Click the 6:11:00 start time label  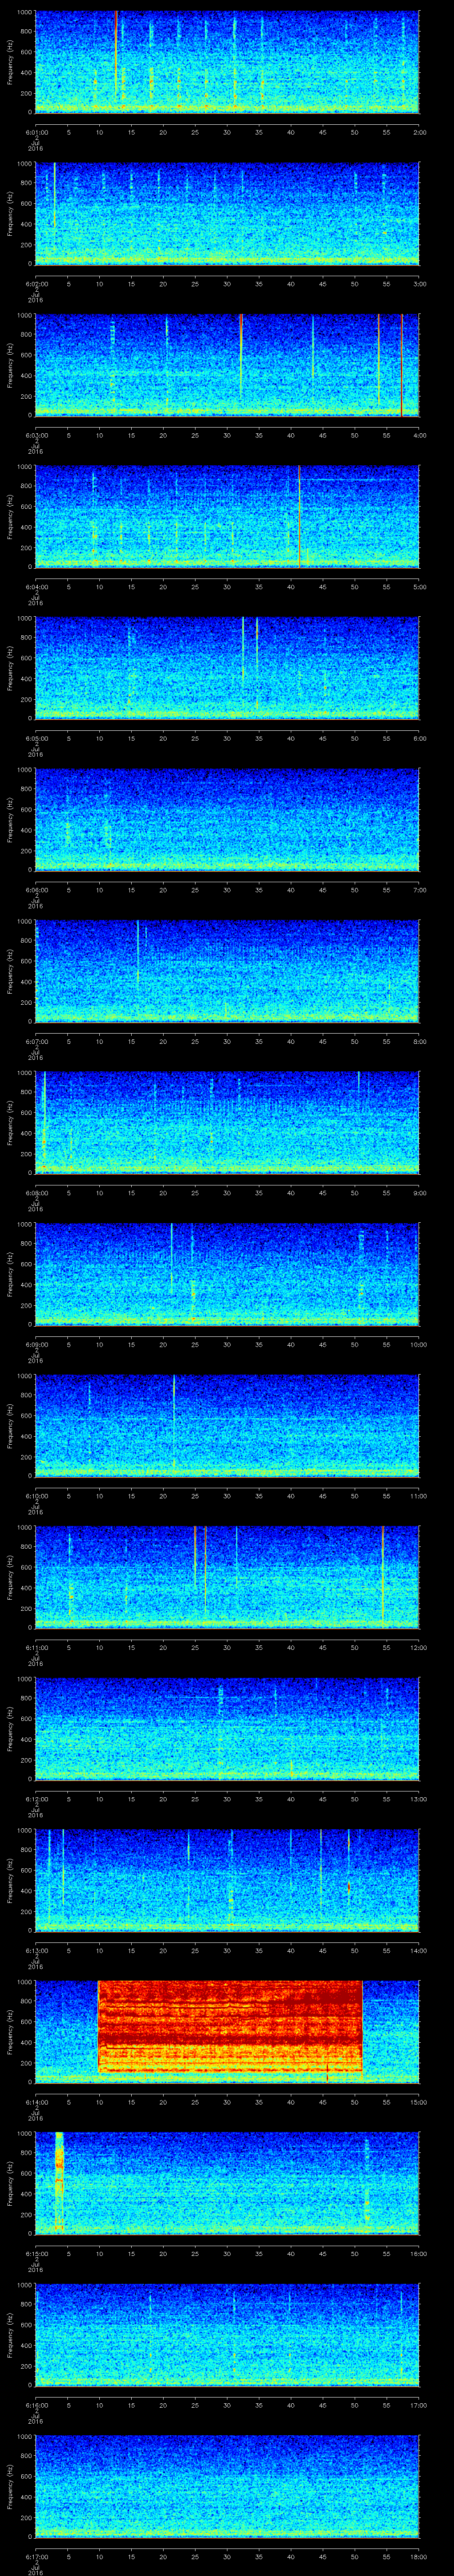pos(37,1647)
